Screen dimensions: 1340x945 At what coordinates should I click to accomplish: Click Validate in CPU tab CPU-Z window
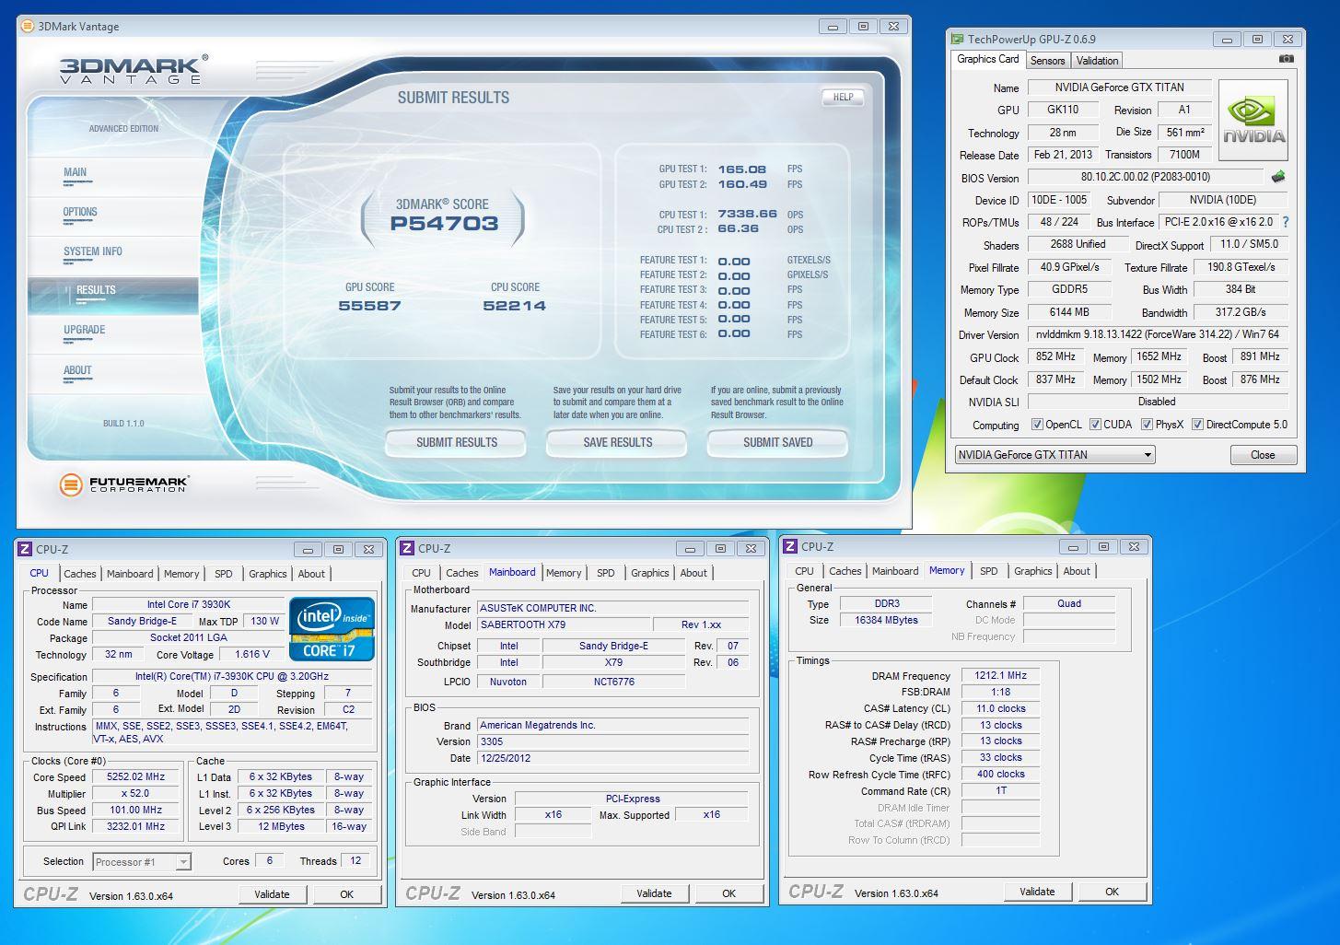(272, 894)
